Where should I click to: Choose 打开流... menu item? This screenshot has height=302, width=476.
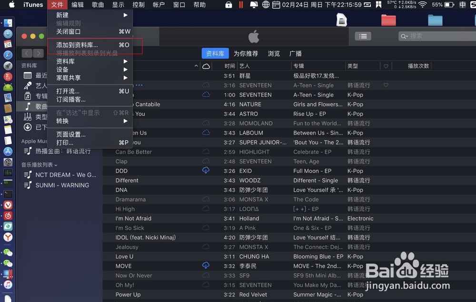(90, 91)
